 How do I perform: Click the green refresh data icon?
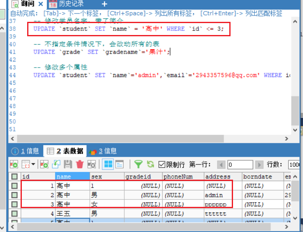[x=150, y=164]
